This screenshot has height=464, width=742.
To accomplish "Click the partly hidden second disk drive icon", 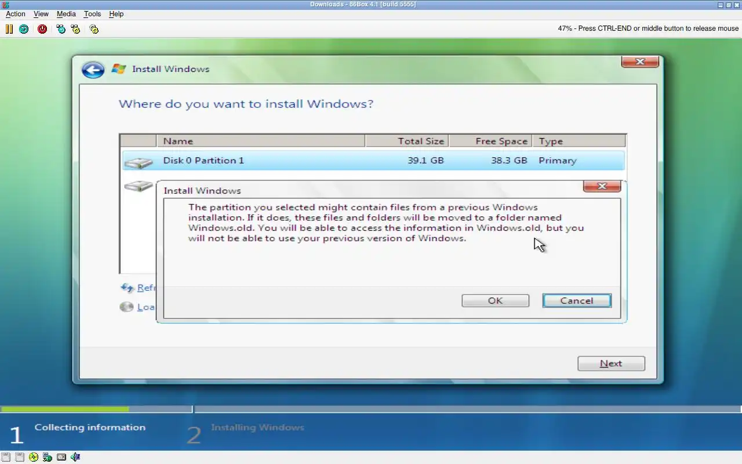I will click(139, 186).
